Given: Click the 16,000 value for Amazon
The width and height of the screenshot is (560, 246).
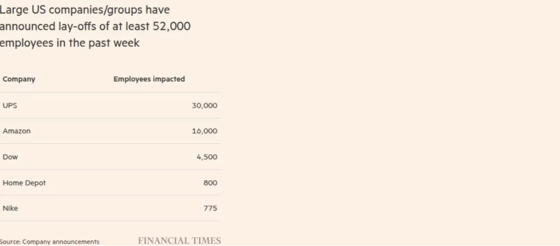Looking at the screenshot, I should coord(205,131).
